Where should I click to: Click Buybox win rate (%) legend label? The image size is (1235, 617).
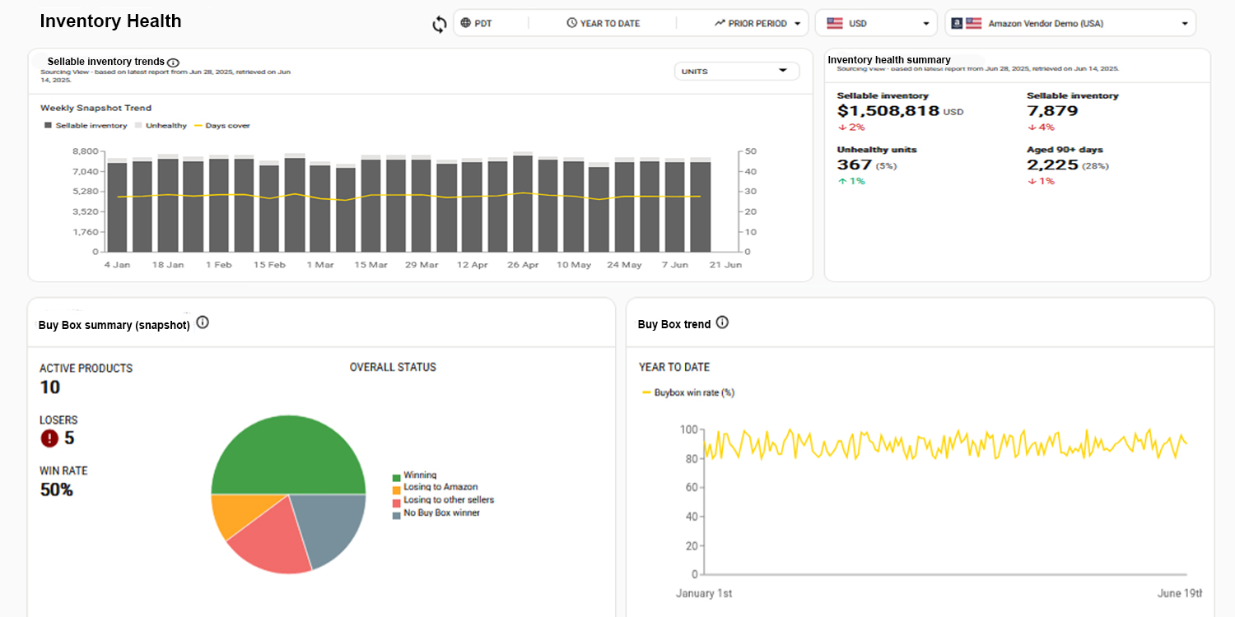[x=693, y=393]
